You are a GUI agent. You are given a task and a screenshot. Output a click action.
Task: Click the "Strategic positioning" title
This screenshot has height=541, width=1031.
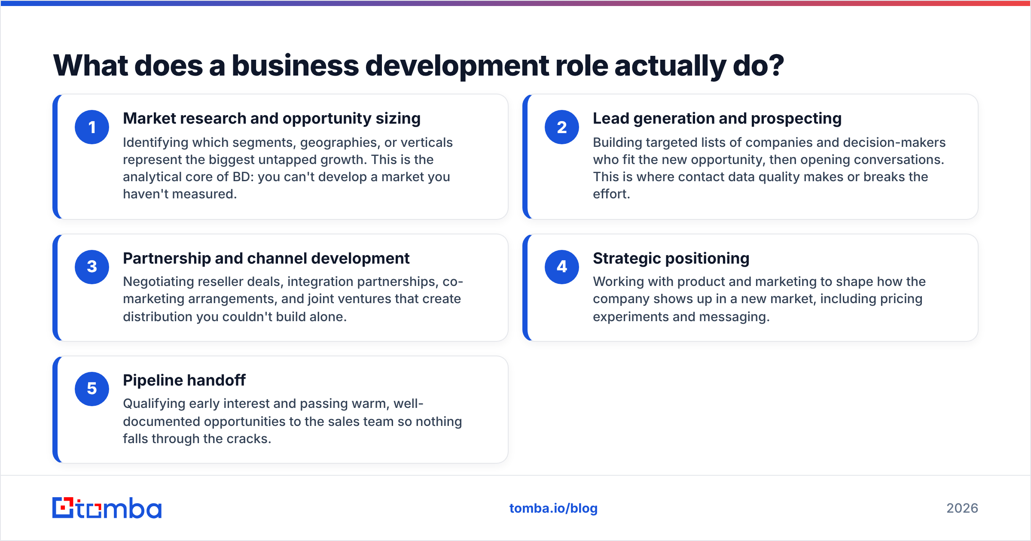click(671, 258)
